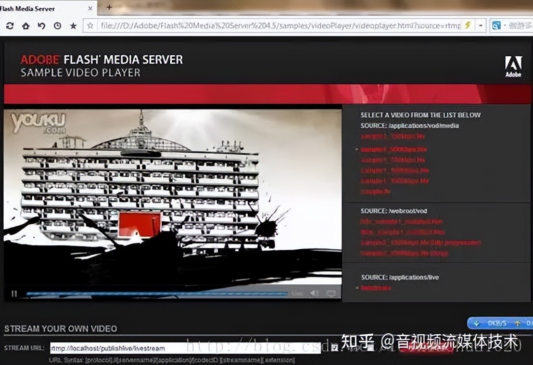Image resolution: width=533 pixels, height=365 pixels.
Task: Play the sample1_1500kbps video link
Action: tap(394, 181)
